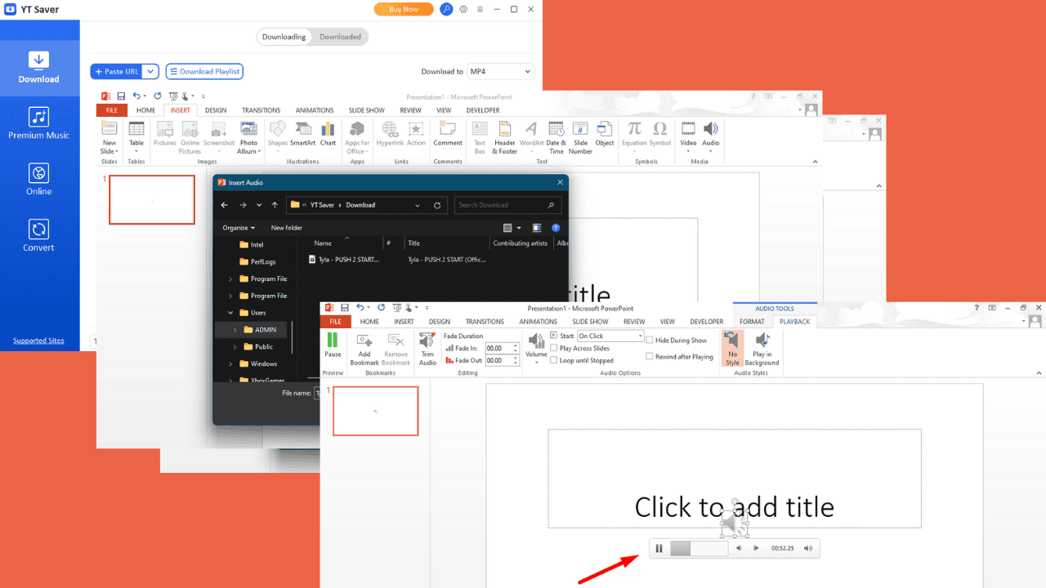Select the PLAYBACK tab under Audio Tools
Viewport: 1046px width, 588px height.
[x=794, y=322]
